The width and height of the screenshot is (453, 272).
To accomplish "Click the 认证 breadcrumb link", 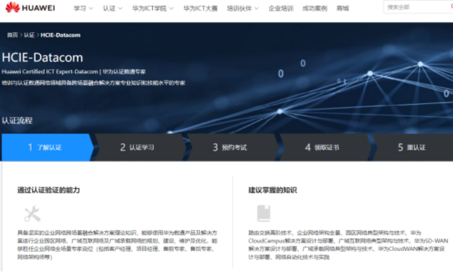I will click(x=29, y=35).
